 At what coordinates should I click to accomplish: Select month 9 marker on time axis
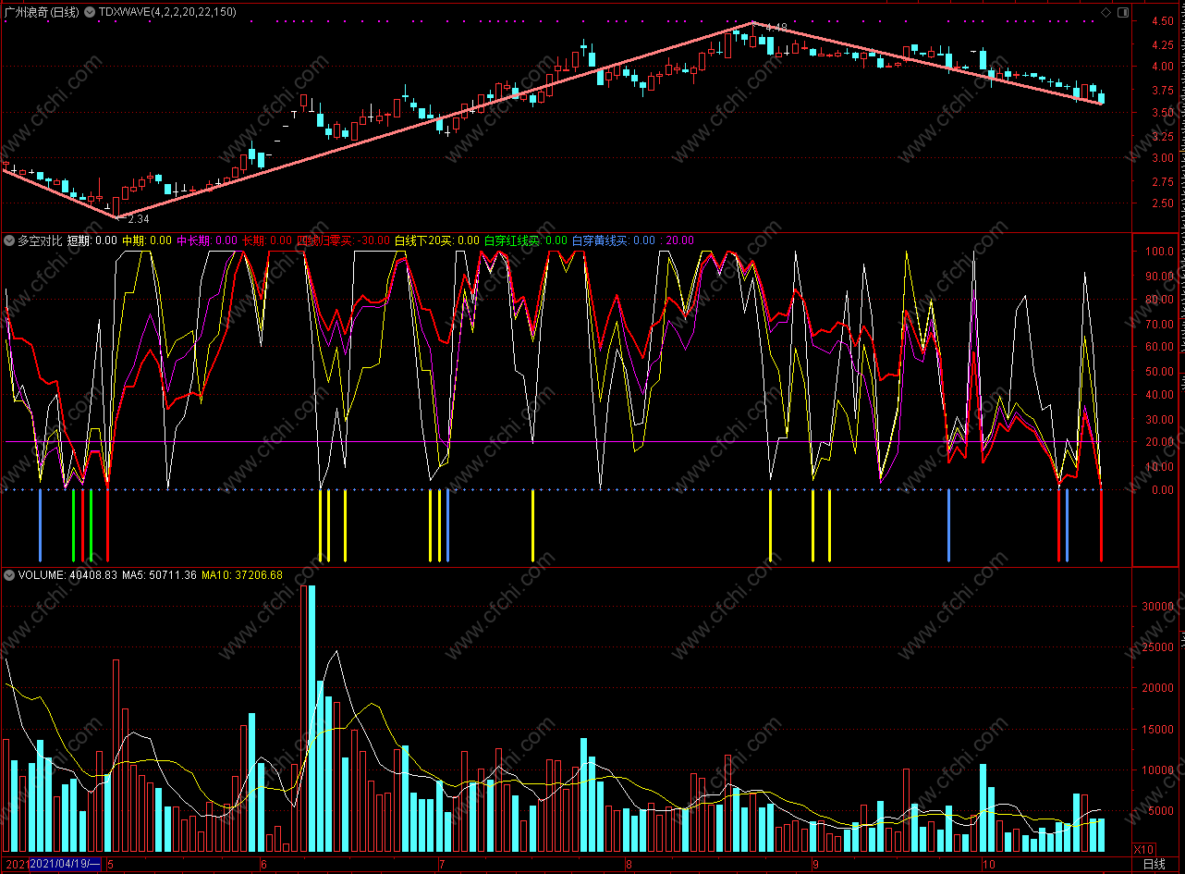(815, 865)
